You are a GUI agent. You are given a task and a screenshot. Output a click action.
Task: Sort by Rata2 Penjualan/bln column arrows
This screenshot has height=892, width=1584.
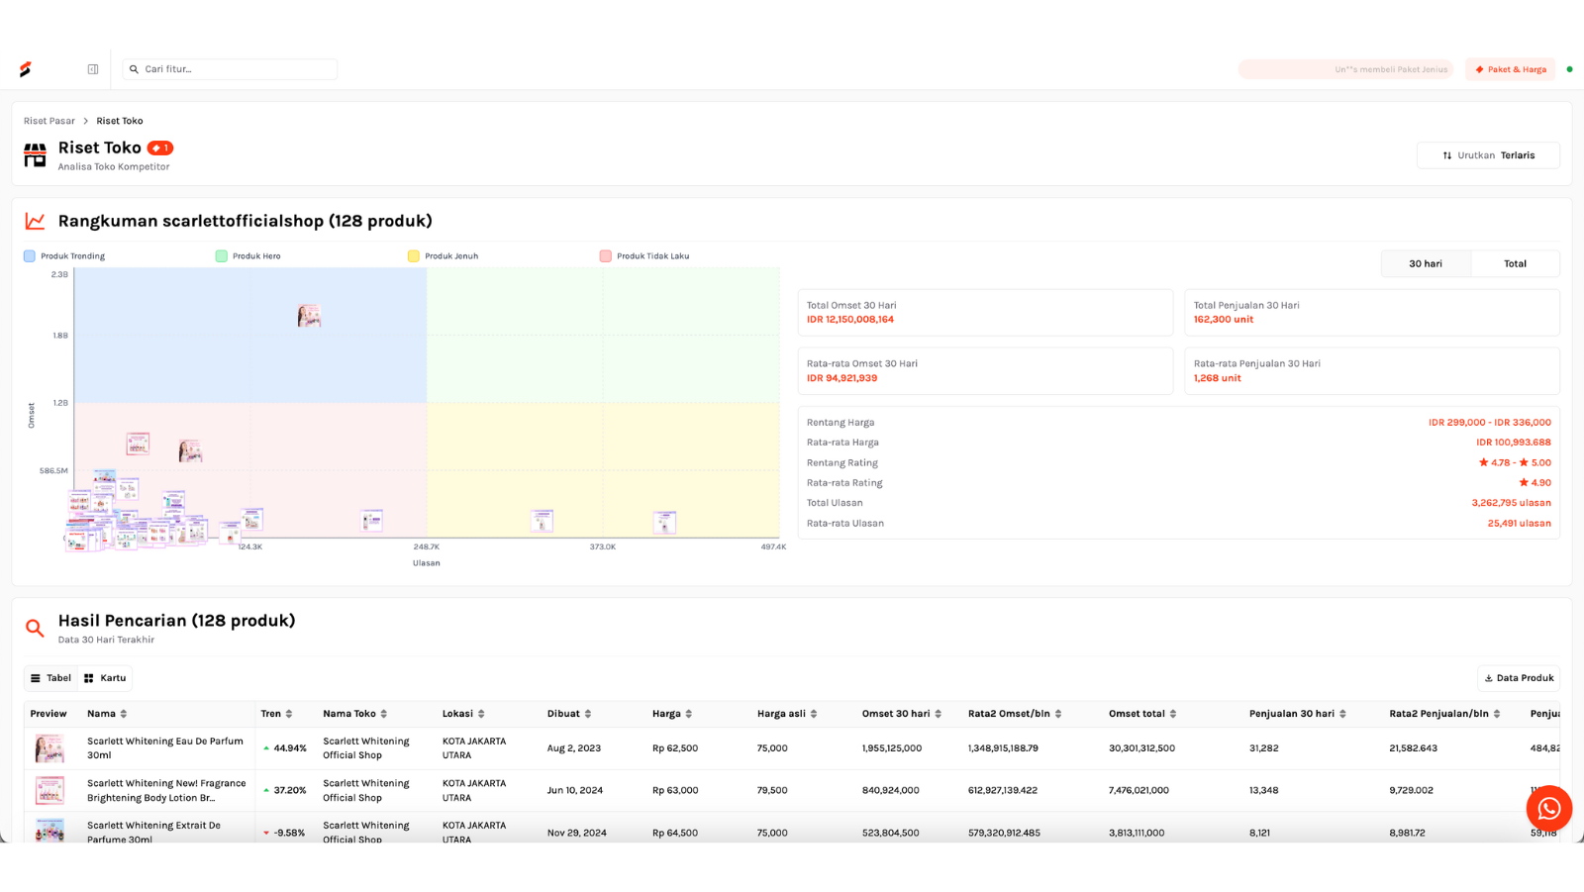[x=1497, y=714]
